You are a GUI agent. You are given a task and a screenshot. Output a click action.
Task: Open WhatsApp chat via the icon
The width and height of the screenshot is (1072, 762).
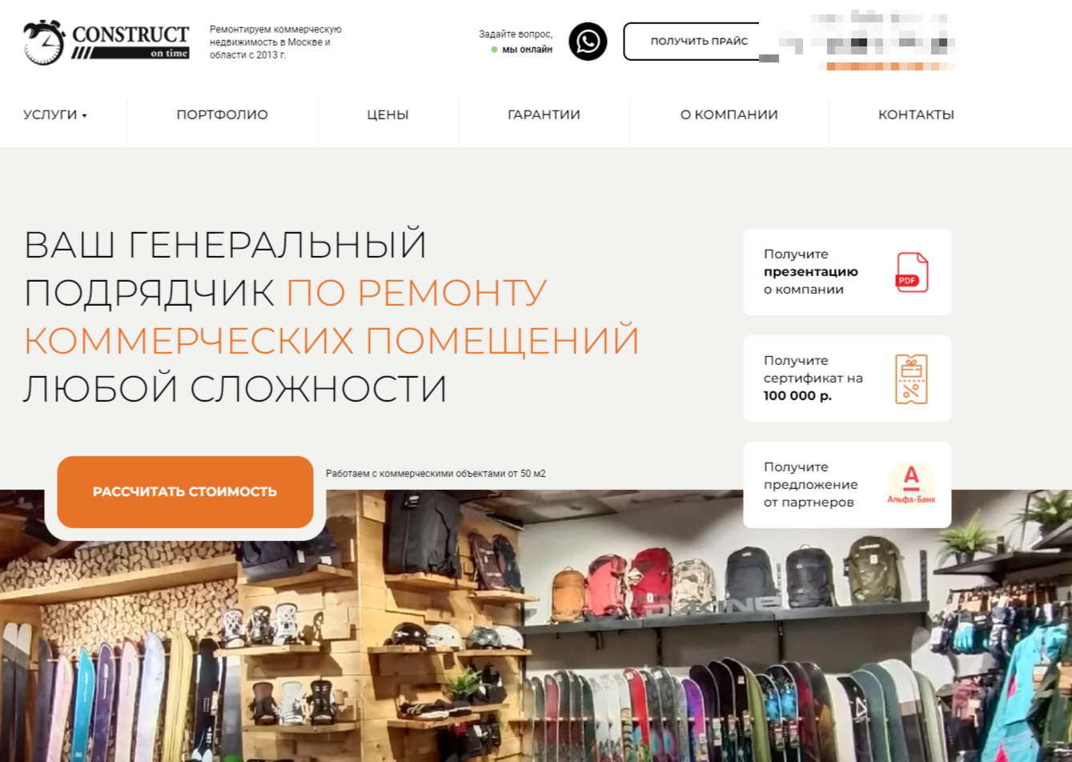click(588, 41)
